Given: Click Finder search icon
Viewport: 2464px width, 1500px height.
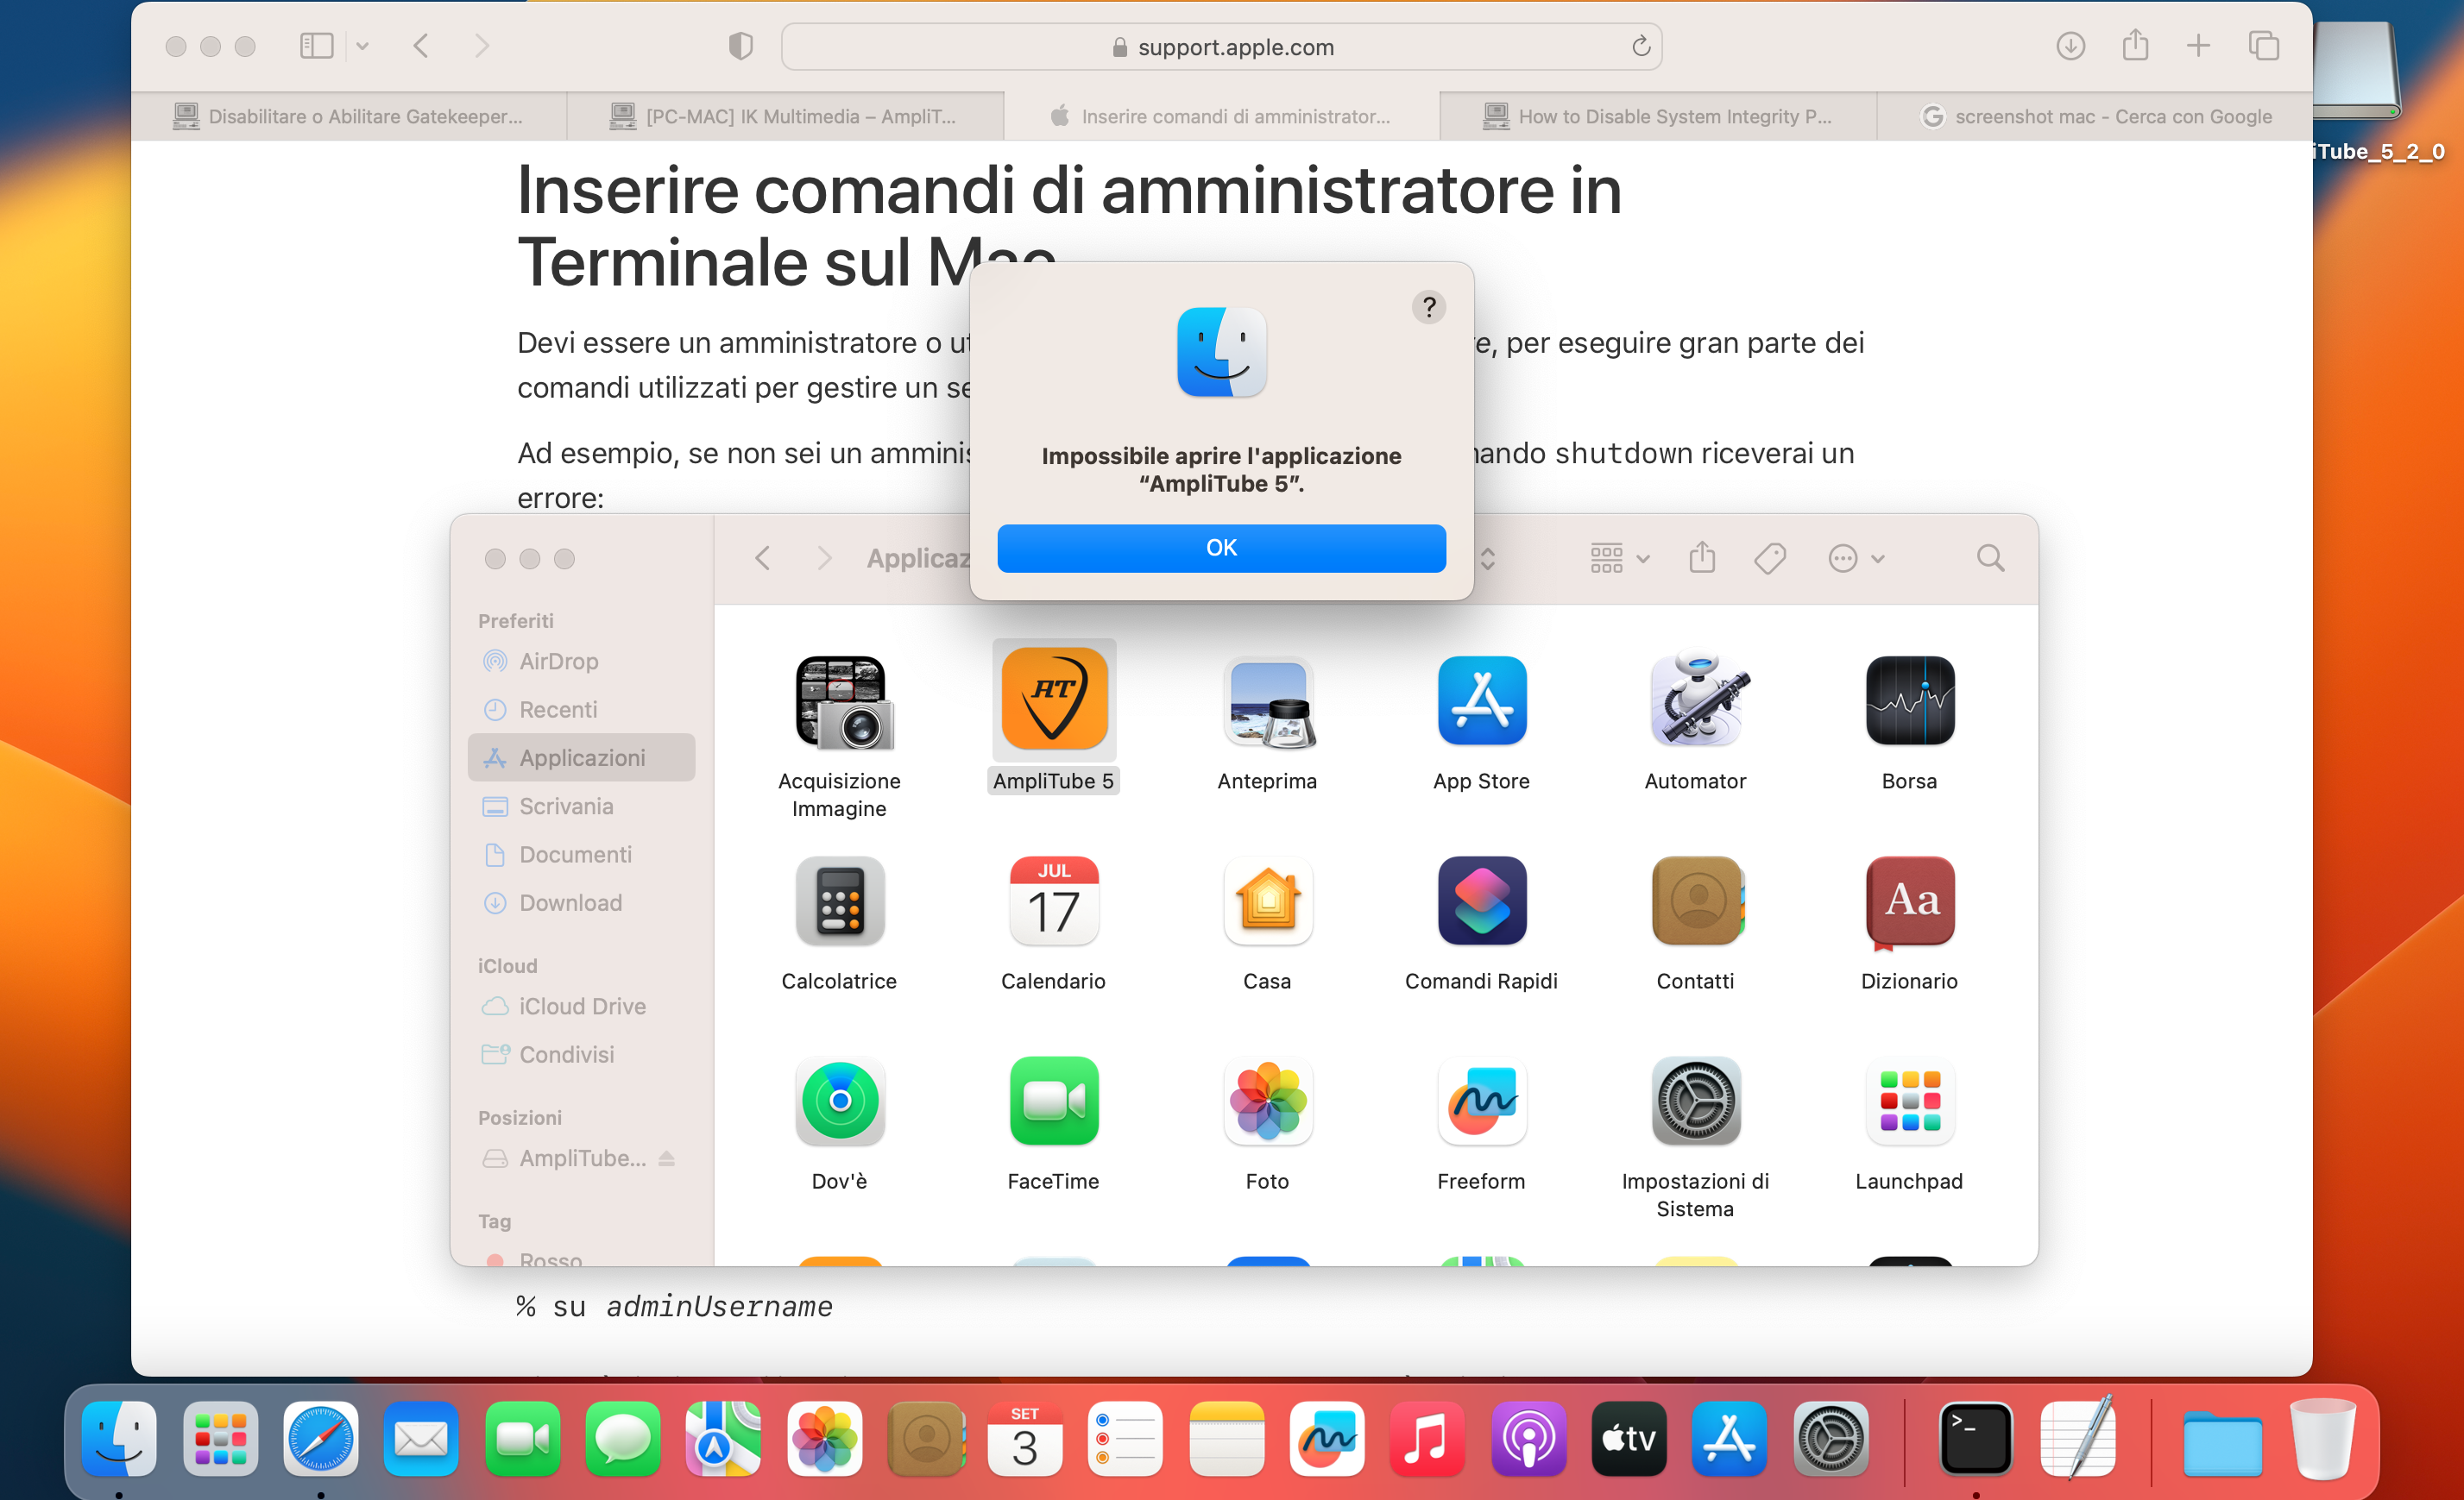Looking at the screenshot, I should 1990,557.
